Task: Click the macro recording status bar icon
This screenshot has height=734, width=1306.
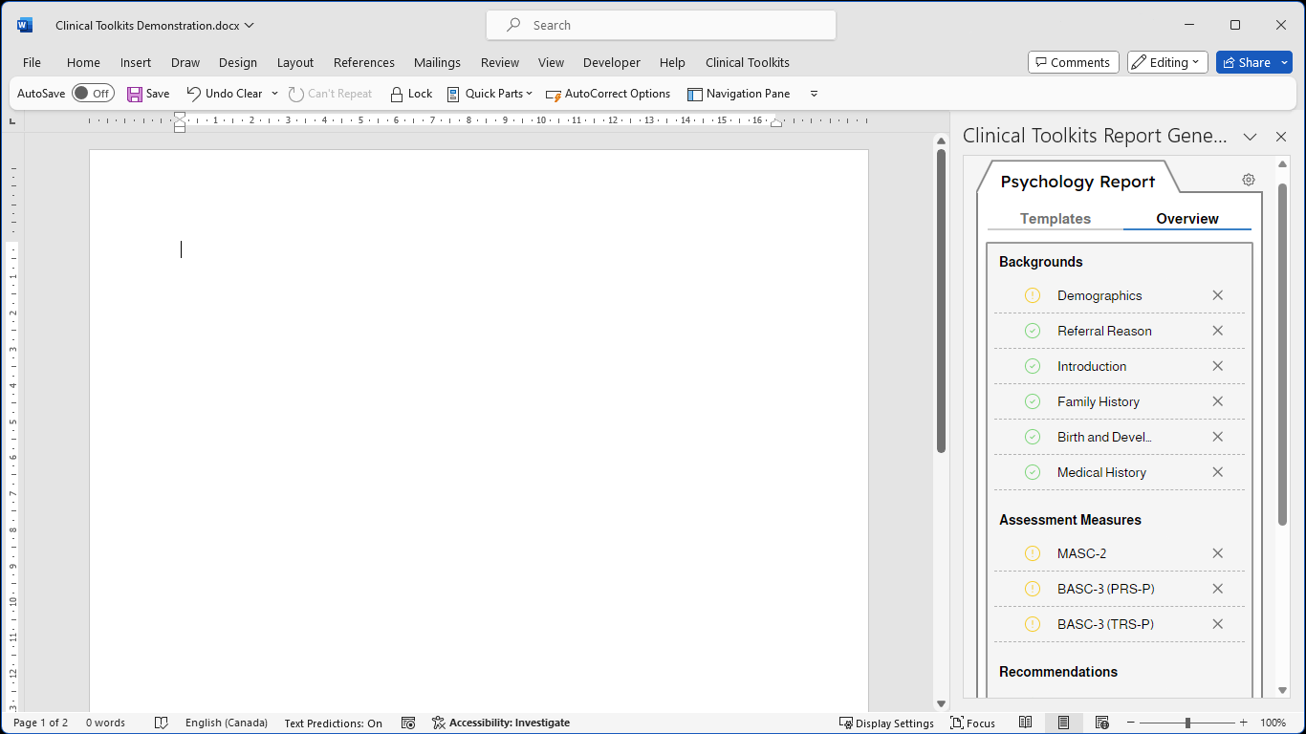Action: 408,723
